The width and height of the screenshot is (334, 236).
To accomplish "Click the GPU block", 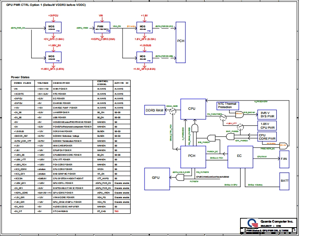I will pos(155,178).
